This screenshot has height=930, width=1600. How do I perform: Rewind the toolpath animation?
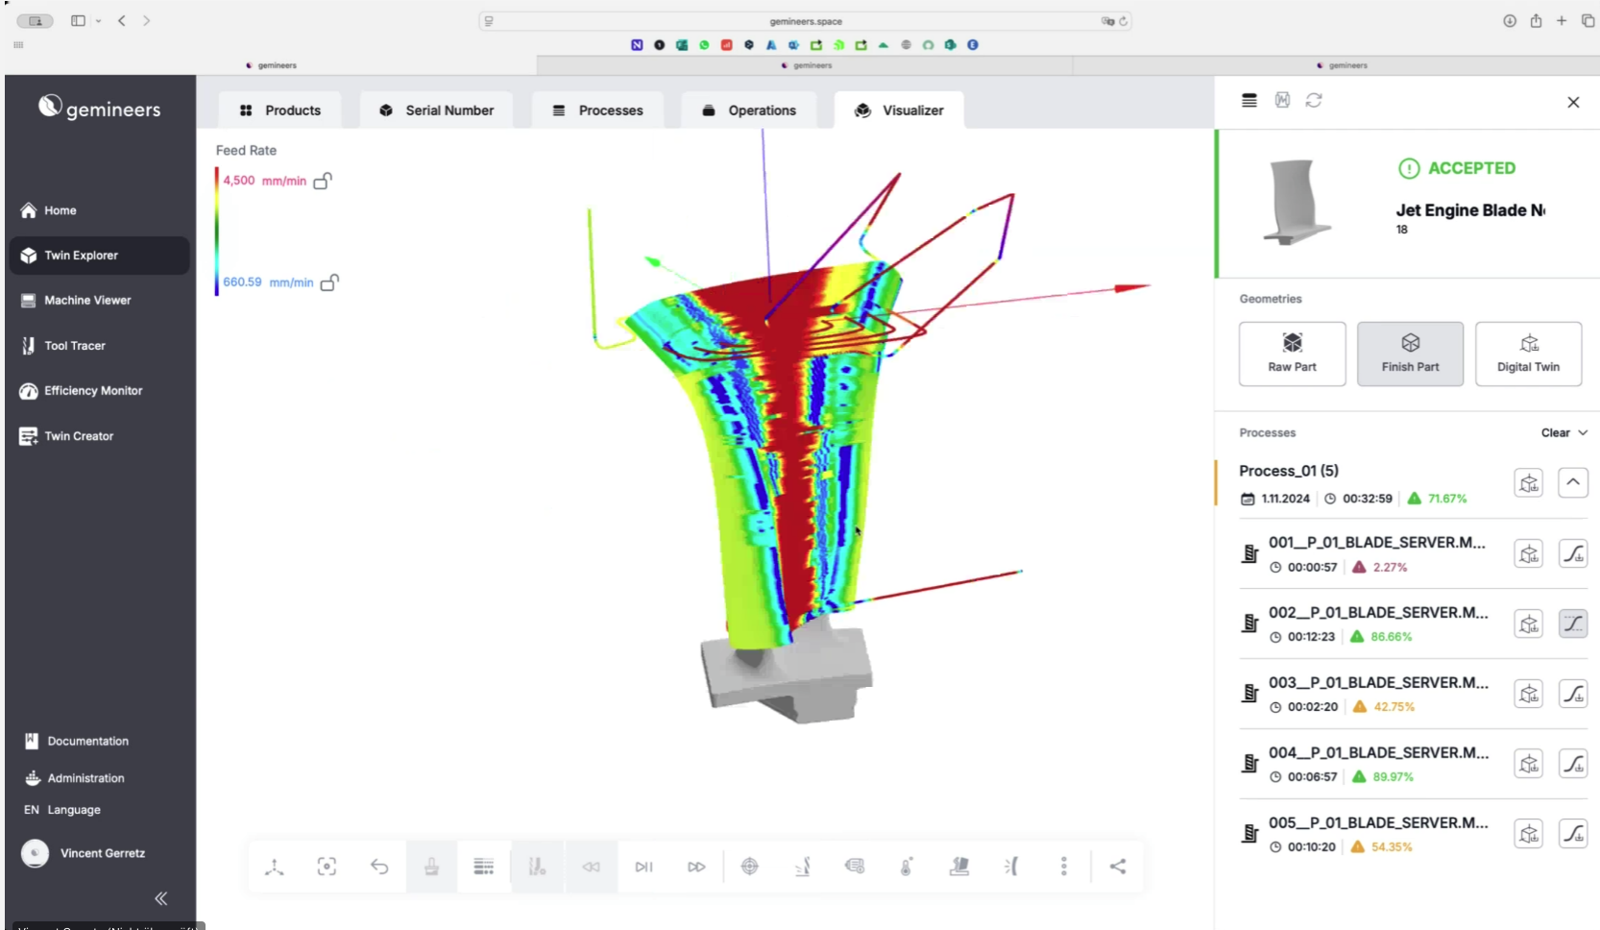click(x=591, y=867)
